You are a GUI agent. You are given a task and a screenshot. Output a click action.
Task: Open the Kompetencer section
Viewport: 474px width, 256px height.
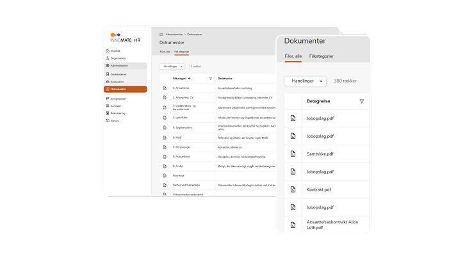118,99
